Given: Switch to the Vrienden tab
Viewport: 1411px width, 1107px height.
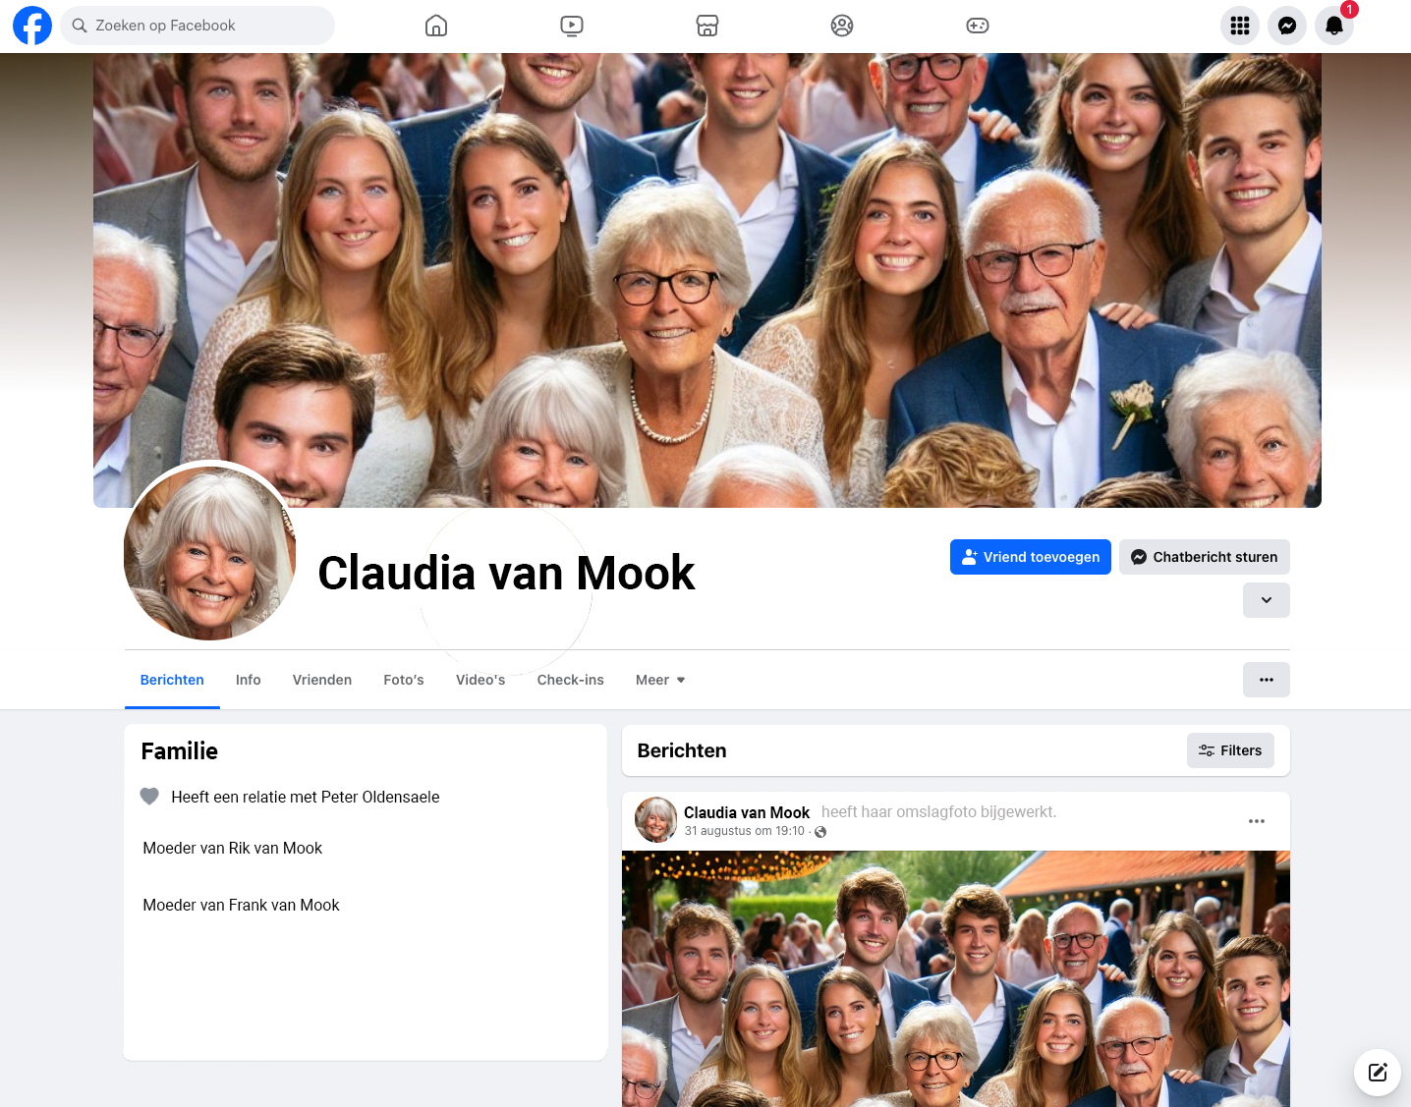Looking at the screenshot, I should point(322,680).
